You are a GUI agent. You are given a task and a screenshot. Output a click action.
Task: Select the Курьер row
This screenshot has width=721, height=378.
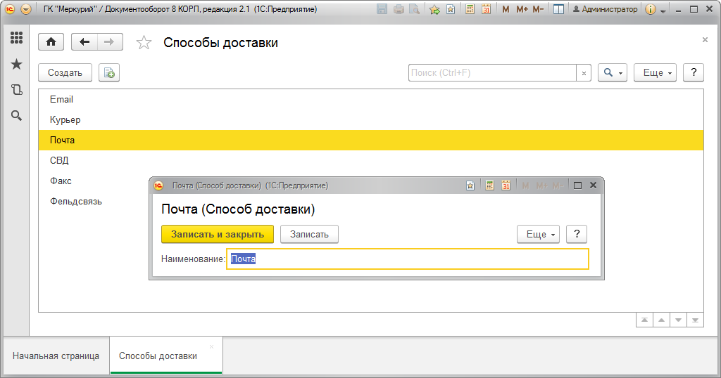[371, 119]
